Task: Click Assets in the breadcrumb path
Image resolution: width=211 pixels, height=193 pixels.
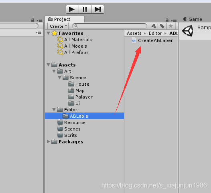Action: (x=134, y=33)
